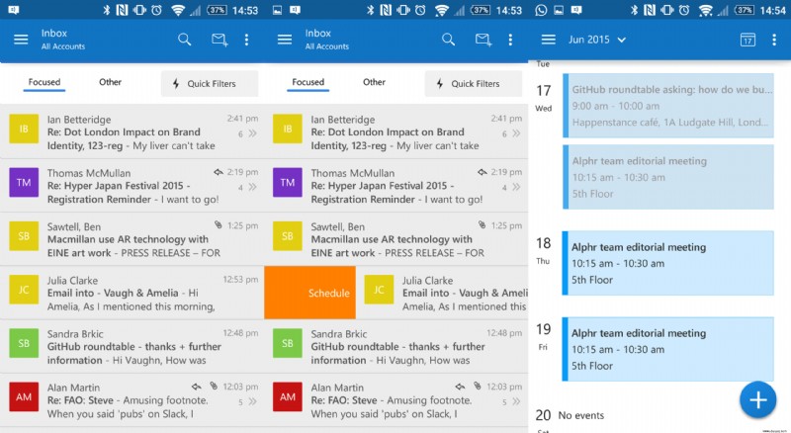
Task: Select Focused tab in middle Inbox screen
Action: 308,82
